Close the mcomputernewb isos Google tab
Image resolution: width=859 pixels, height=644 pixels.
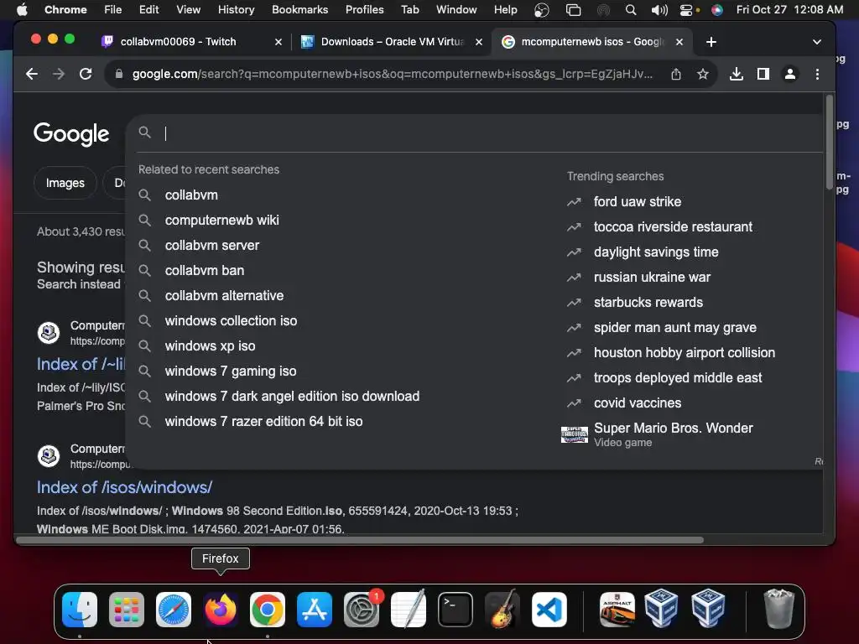[x=679, y=42]
